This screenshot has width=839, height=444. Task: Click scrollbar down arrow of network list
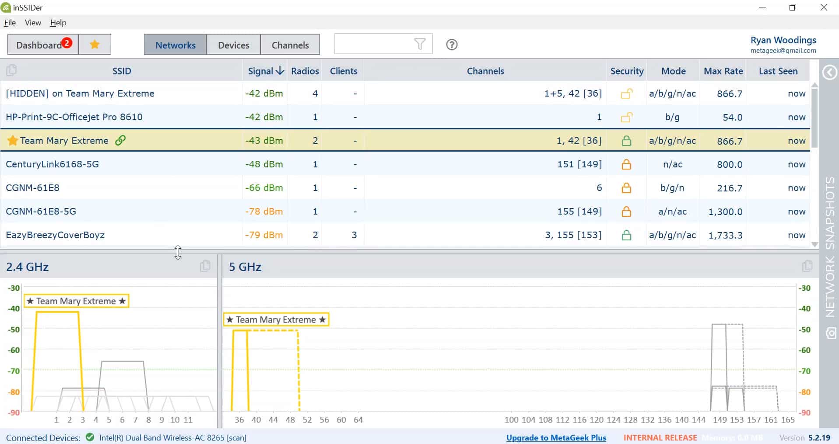pyautogui.click(x=814, y=245)
